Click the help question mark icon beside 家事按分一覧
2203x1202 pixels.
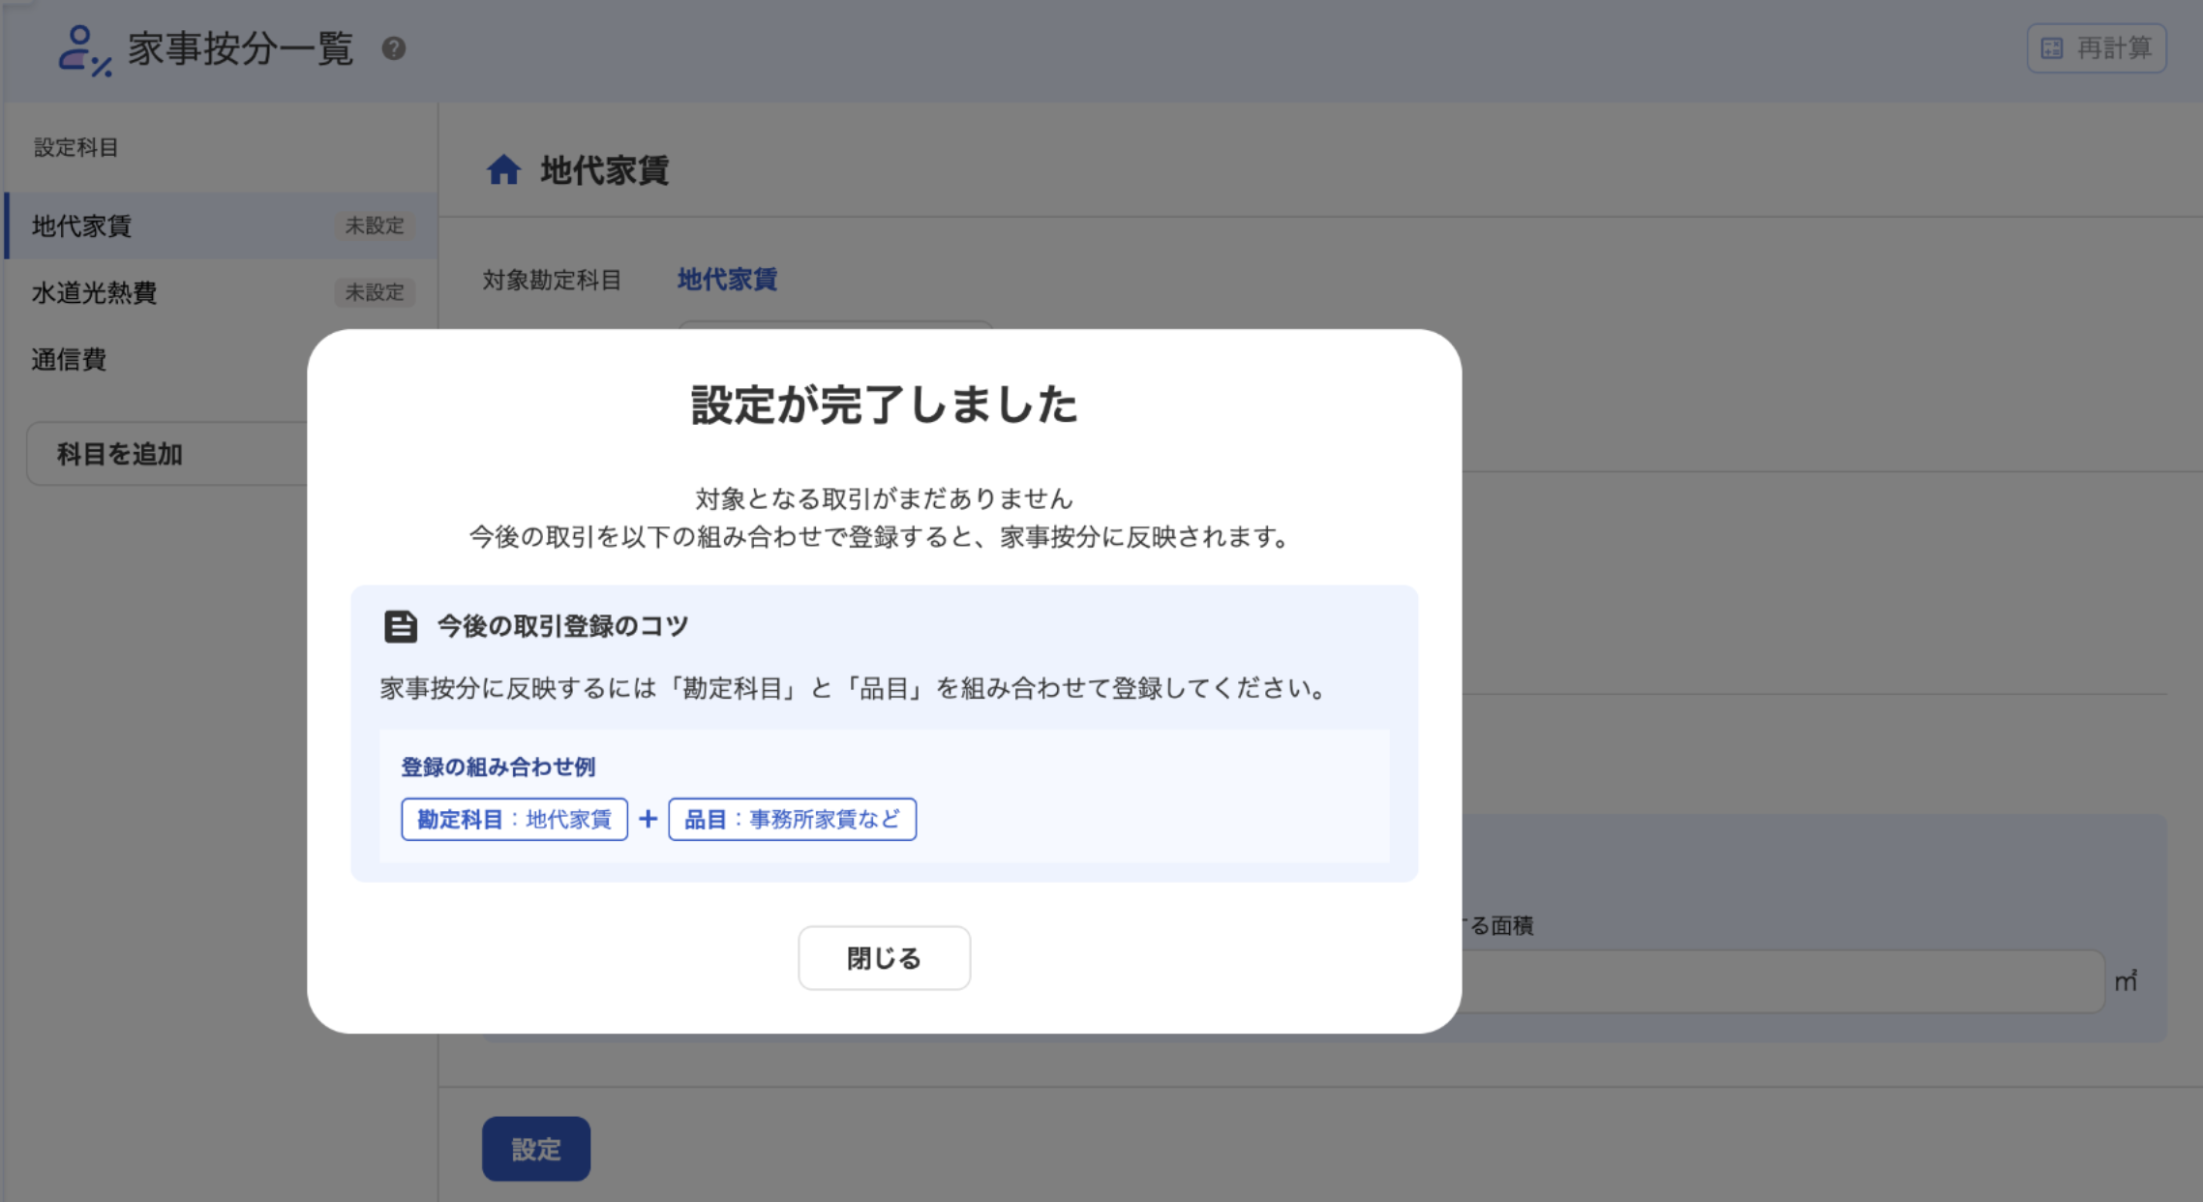(x=394, y=48)
